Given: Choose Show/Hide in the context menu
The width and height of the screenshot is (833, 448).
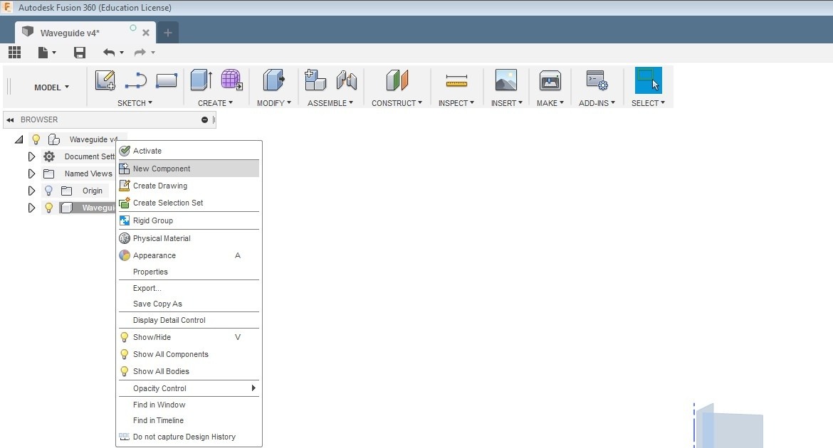Looking at the screenshot, I should 189,337.
